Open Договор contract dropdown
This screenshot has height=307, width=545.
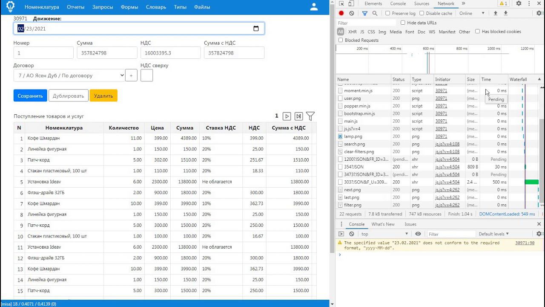pos(69,75)
